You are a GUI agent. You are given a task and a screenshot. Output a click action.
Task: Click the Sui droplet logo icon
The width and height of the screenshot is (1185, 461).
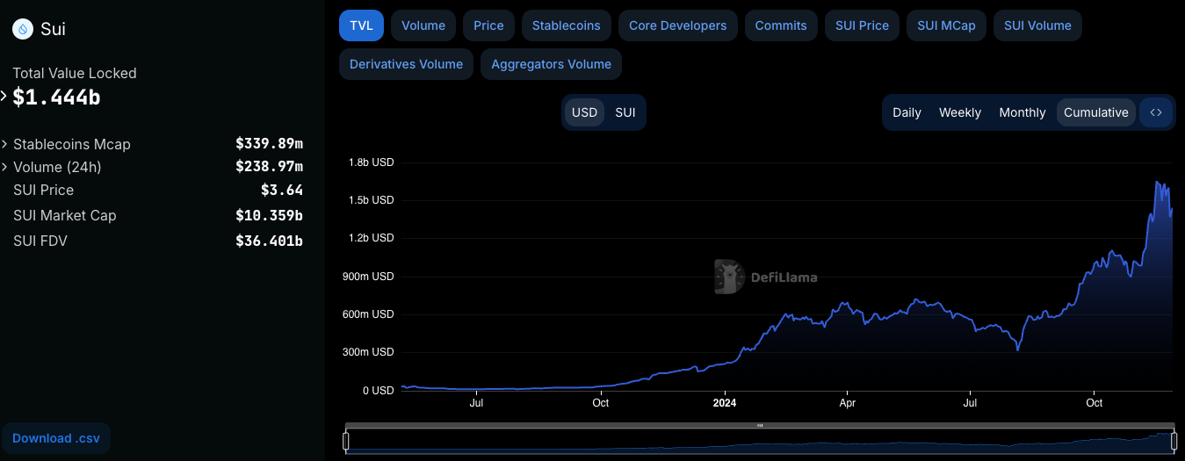point(23,29)
